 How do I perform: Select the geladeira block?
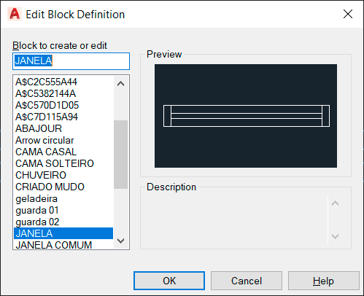63,198
